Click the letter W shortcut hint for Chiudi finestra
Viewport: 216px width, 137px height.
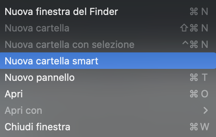click(x=205, y=127)
